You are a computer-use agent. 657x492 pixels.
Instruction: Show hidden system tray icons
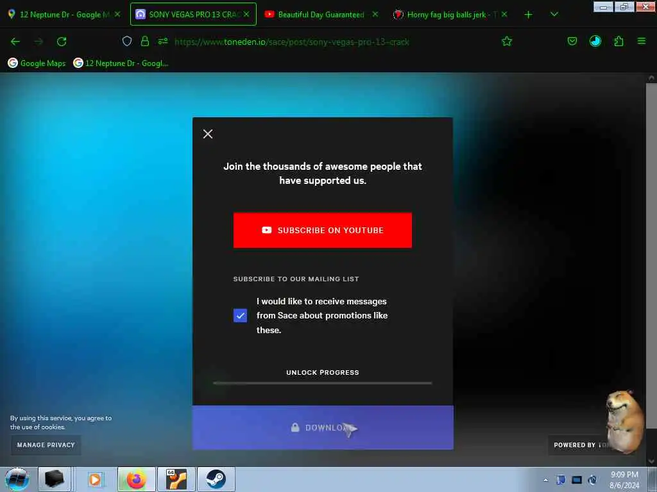pyautogui.click(x=545, y=480)
